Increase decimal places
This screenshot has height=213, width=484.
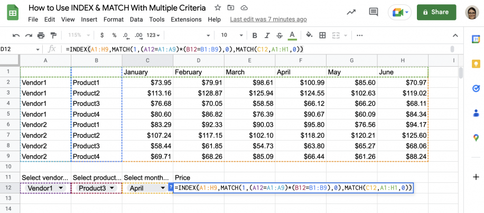138,35
